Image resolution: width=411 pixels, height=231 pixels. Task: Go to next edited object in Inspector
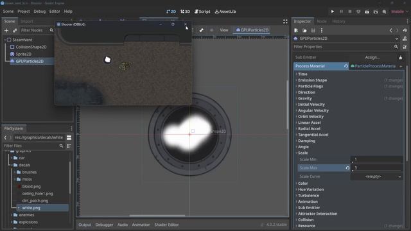pos(398,30)
